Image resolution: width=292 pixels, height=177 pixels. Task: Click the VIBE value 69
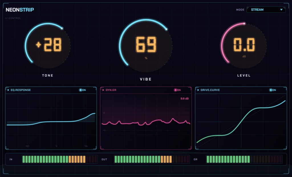(x=146, y=45)
